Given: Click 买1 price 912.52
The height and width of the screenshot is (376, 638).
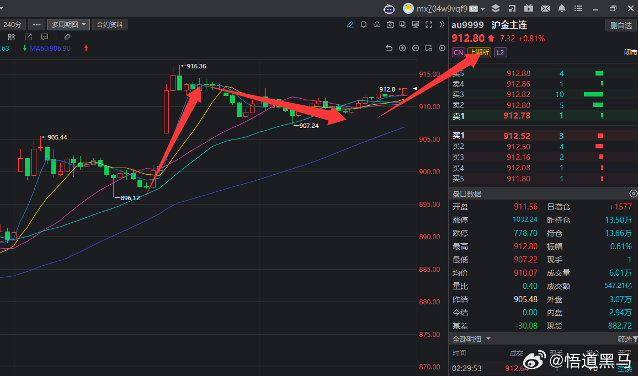Looking at the screenshot, I should [517, 136].
